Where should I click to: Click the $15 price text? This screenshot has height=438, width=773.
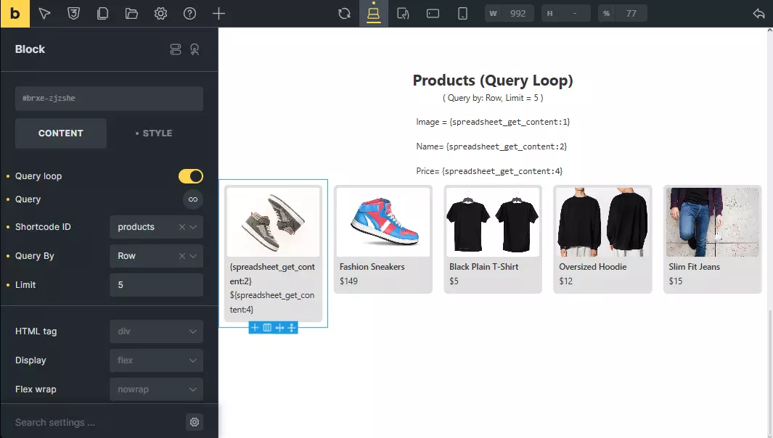click(676, 281)
